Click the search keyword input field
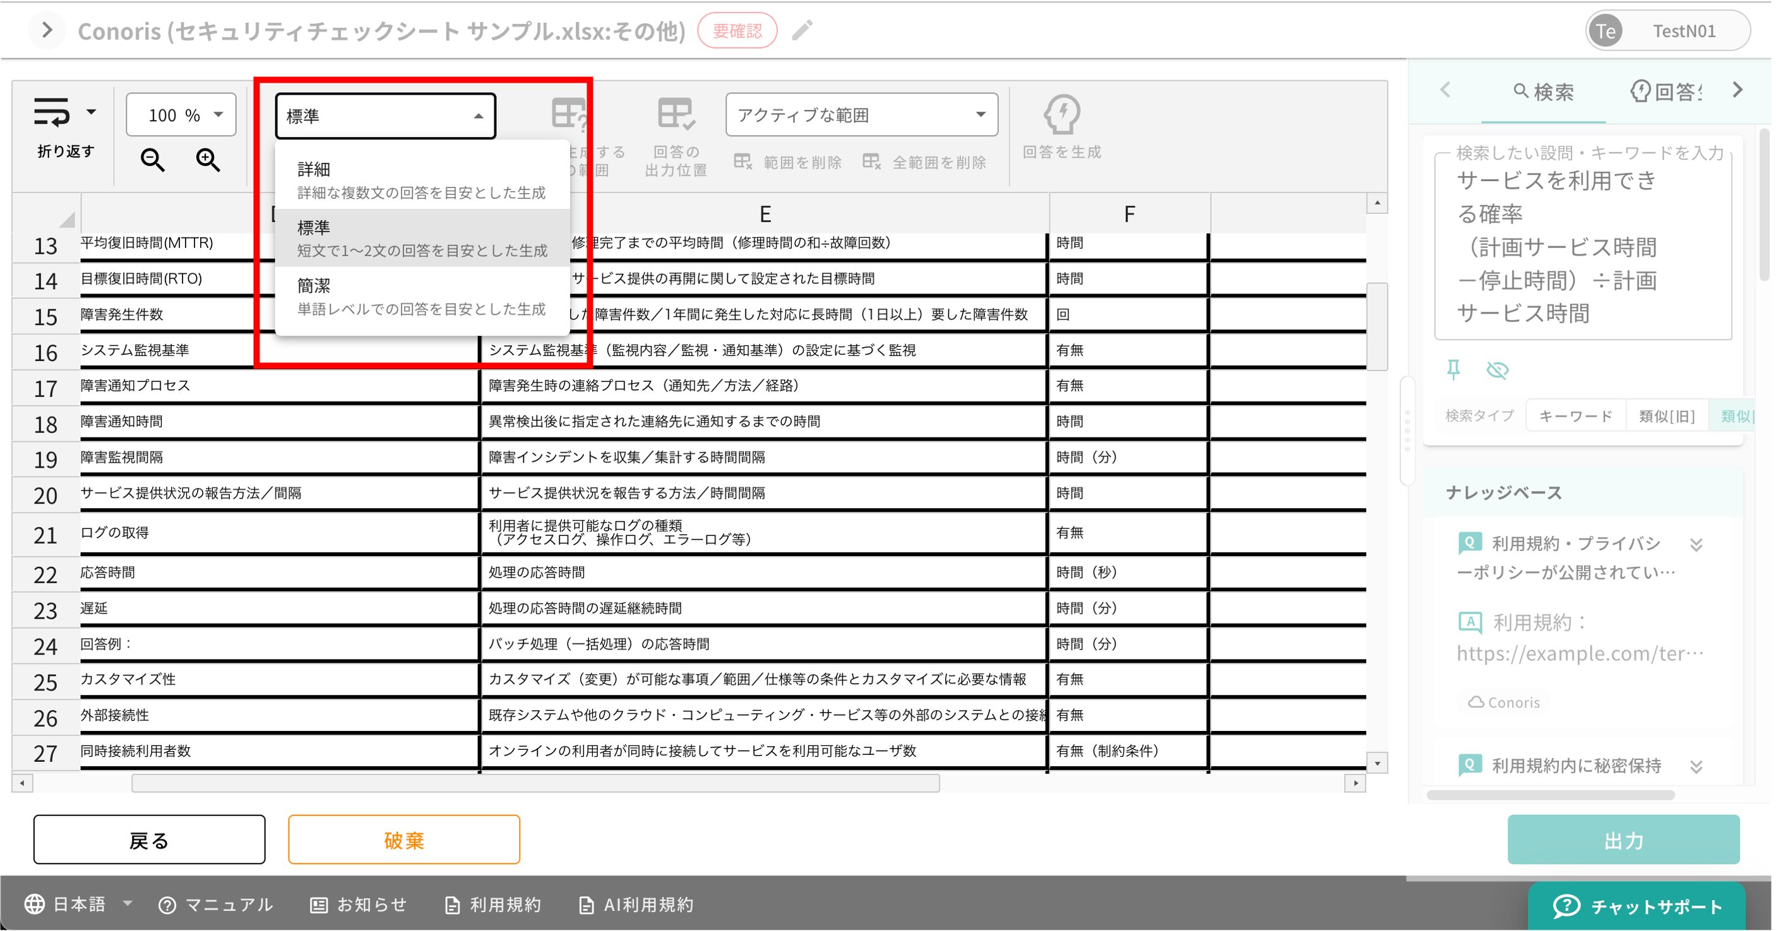Viewport: 1788px width, 931px height. click(1583, 247)
